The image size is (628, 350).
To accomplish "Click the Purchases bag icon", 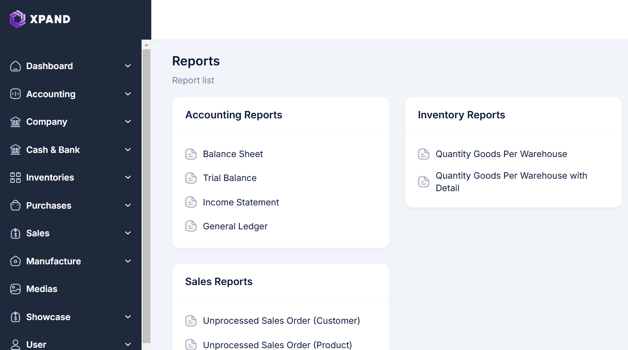I will [15, 205].
